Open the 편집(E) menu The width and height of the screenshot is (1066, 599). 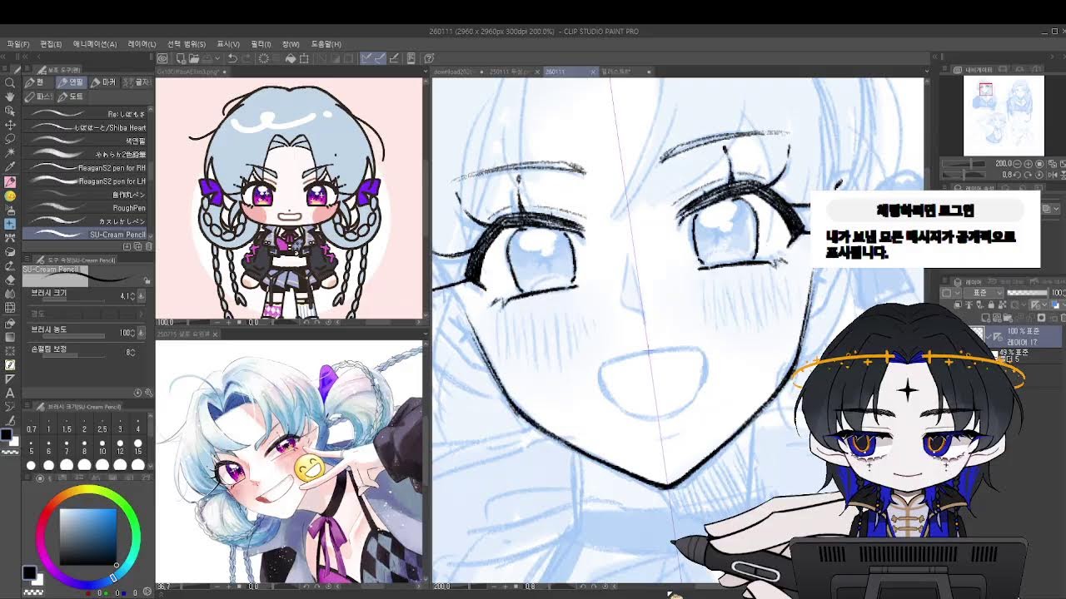(x=51, y=44)
